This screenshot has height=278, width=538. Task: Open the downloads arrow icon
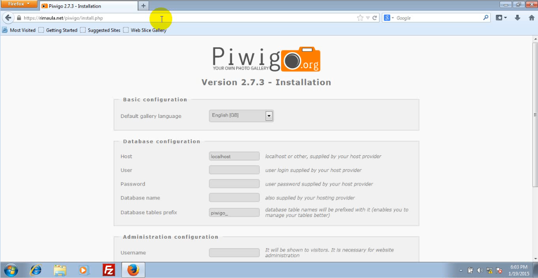pos(517,18)
